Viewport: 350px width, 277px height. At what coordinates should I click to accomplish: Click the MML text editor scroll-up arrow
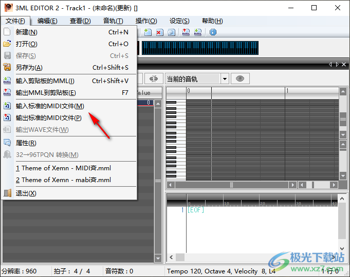(342, 199)
